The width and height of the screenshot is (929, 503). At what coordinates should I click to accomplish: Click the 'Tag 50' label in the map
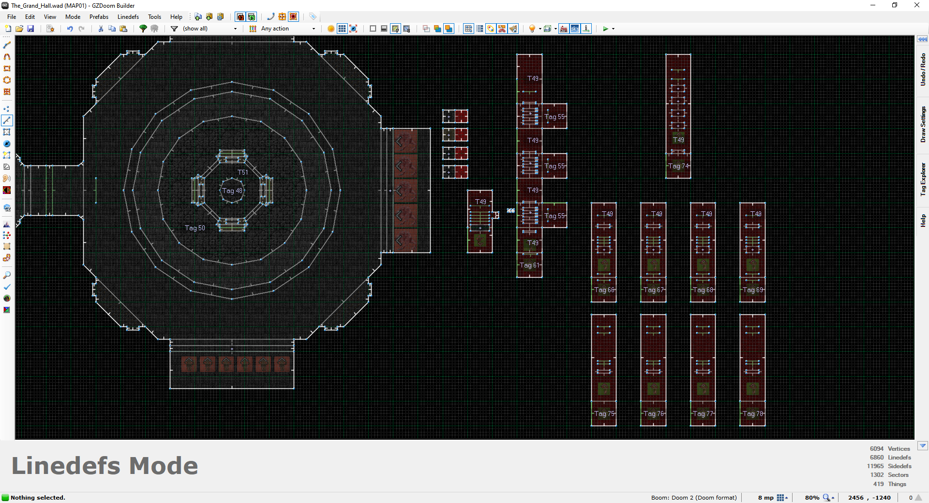tap(195, 228)
